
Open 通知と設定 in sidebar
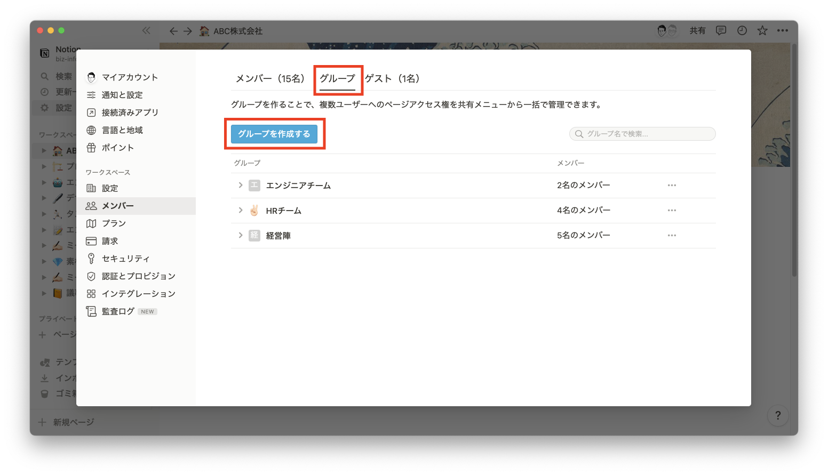[x=136, y=95]
